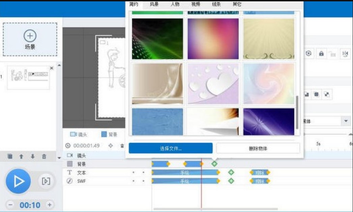Switch to the 其它 tab
Screen dimensions: 353x212
(x=237, y=4)
